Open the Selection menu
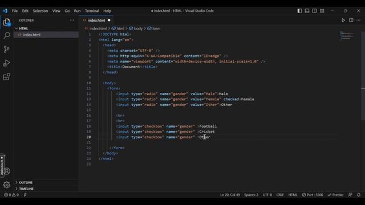This screenshot has width=365, height=205. pos(40,11)
